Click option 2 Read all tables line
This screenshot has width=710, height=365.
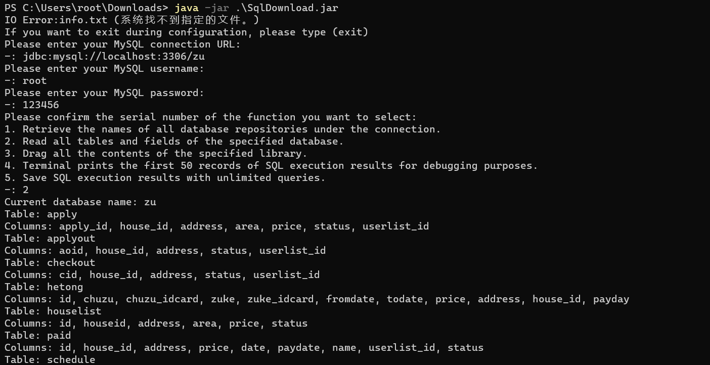(174, 141)
